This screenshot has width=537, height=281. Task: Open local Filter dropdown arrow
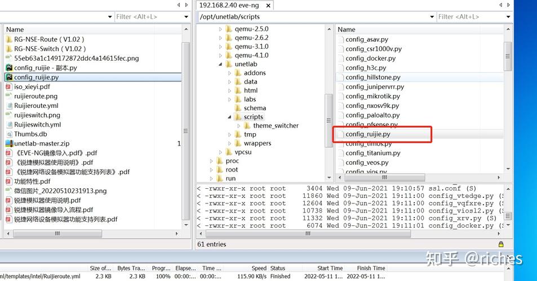tap(187, 17)
